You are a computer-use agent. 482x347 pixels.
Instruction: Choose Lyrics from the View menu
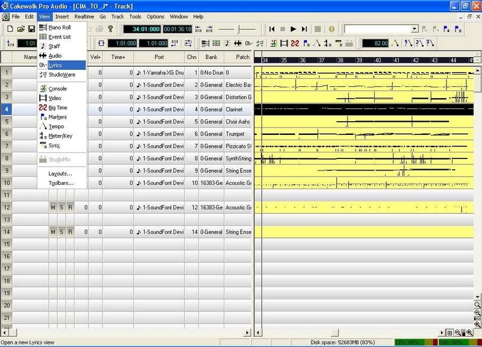[x=55, y=65]
